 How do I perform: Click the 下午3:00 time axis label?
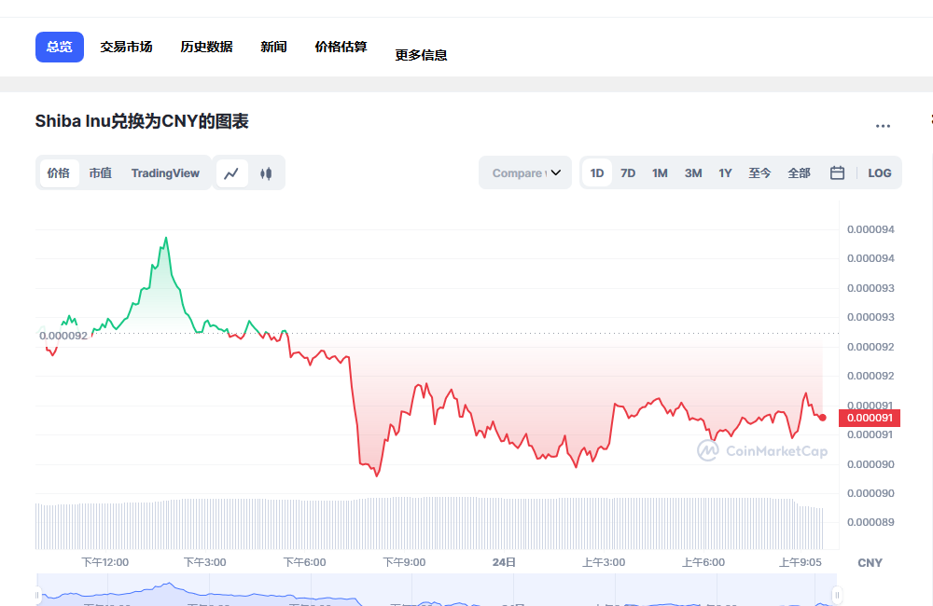coord(205,562)
